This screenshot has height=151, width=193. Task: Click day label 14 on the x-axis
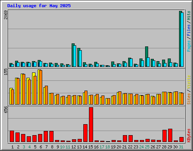(85, 147)
